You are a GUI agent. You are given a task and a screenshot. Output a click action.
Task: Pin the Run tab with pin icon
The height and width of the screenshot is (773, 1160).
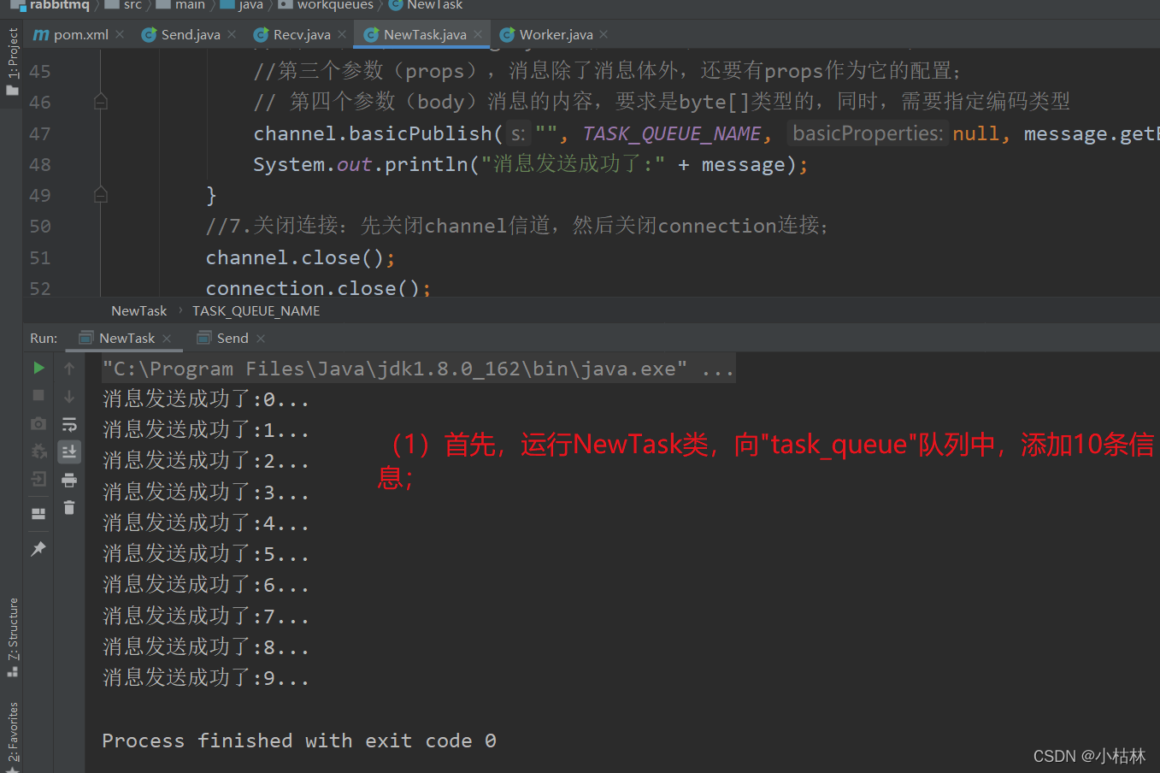[x=38, y=549]
